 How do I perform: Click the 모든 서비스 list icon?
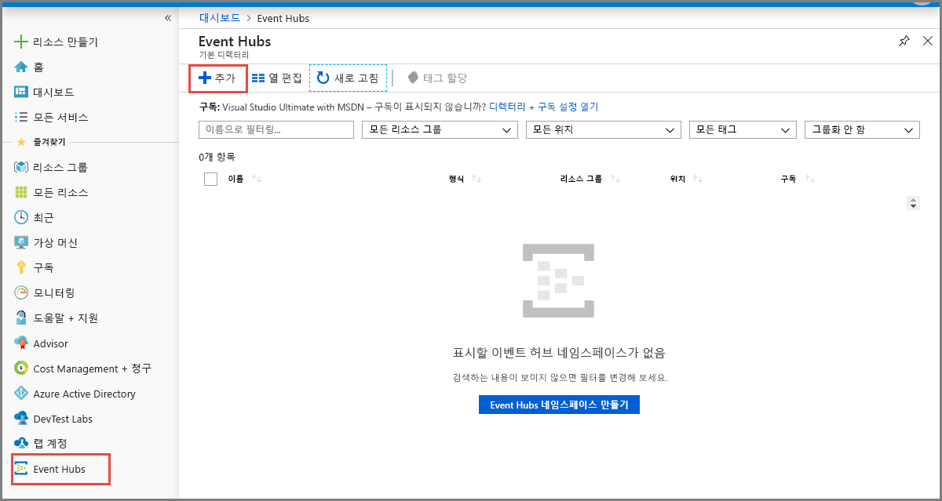(21, 117)
